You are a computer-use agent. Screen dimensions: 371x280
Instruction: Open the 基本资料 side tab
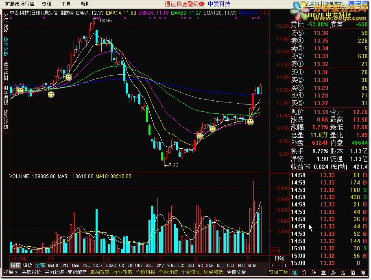pos(6,71)
